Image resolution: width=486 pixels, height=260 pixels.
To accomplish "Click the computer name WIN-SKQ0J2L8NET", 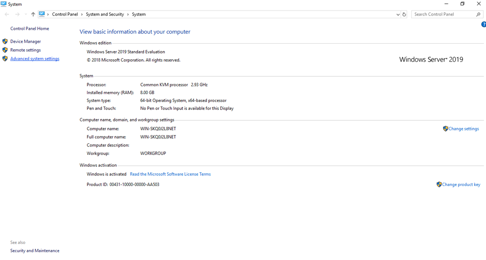I will 158,129.
